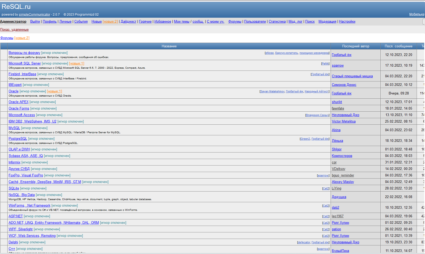View last author sparrow's profile
The image size is (425, 254).
pos(338,66)
